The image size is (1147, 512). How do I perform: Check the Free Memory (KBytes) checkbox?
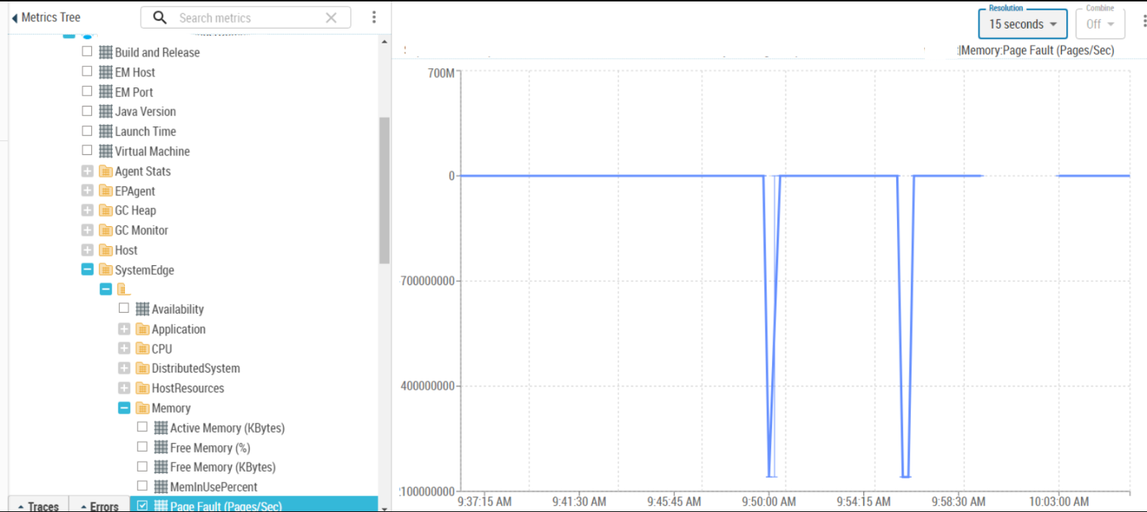(x=142, y=466)
